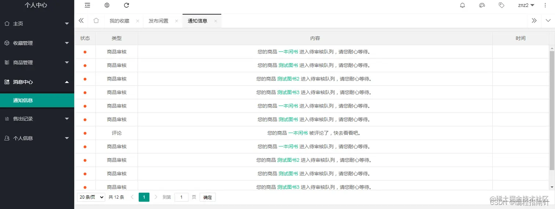Click the scrollbar up arrow
The image size is (555, 209).
pyautogui.click(x=552, y=48)
